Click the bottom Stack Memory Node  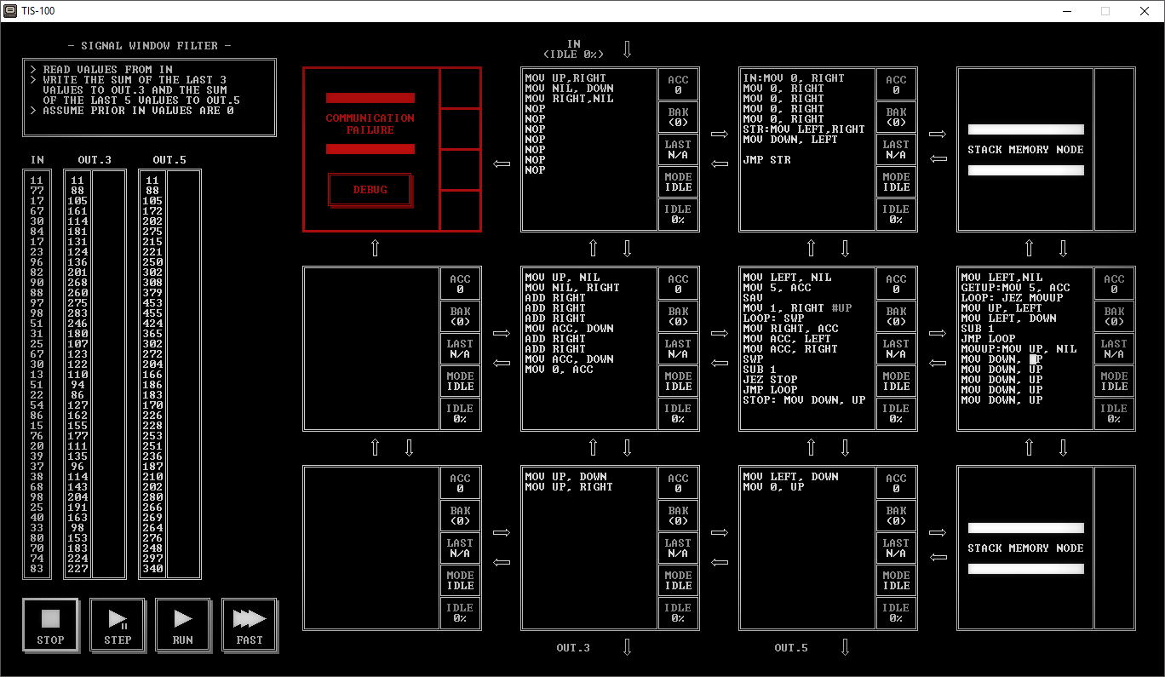(1025, 548)
